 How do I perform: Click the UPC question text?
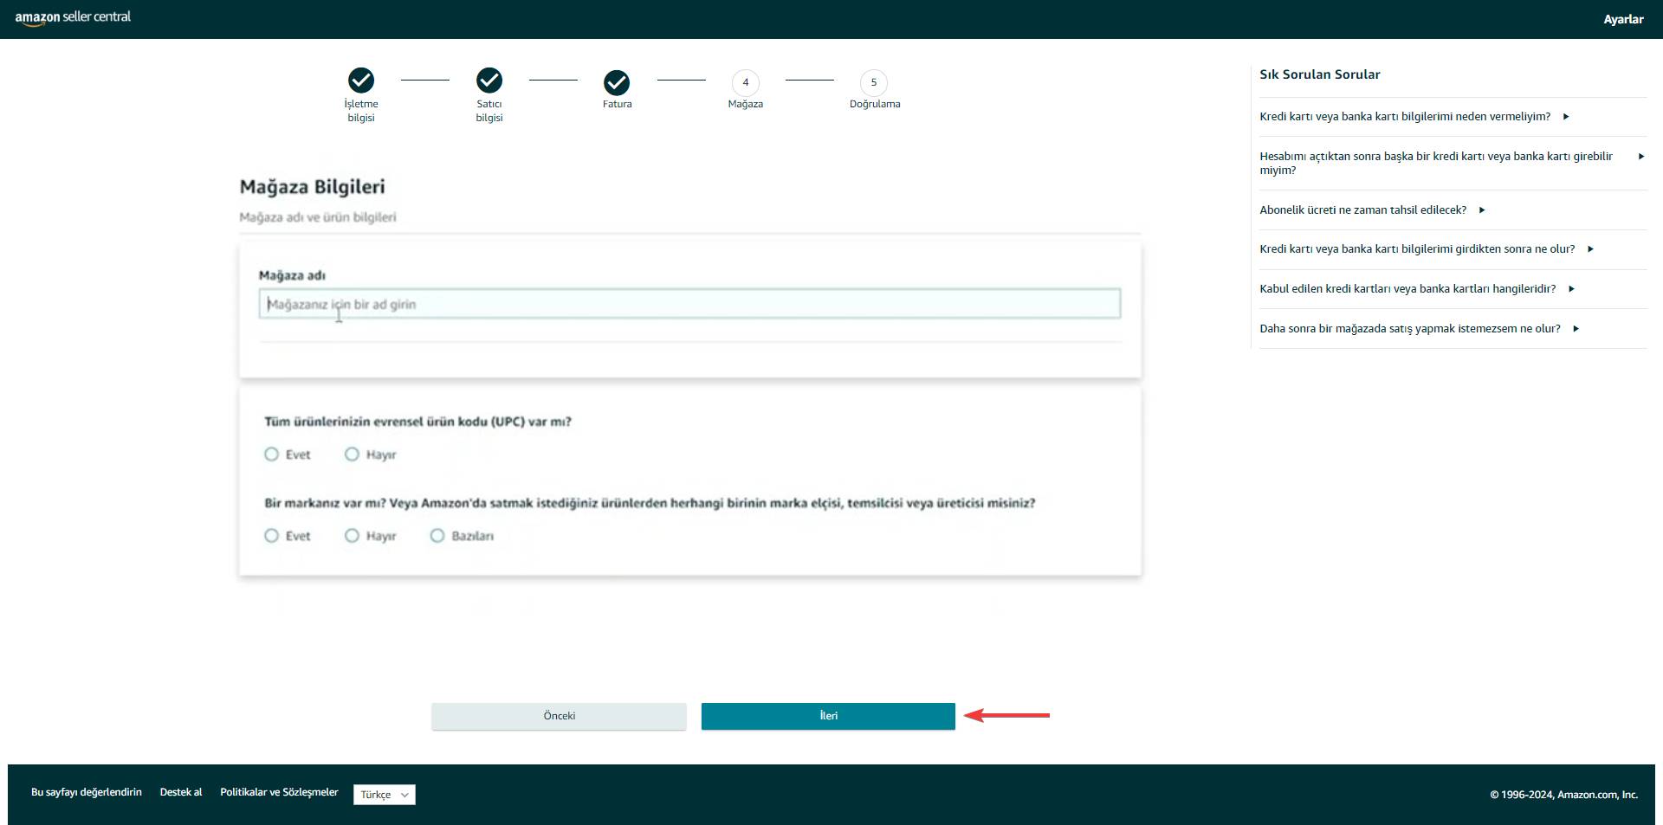[417, 422]
